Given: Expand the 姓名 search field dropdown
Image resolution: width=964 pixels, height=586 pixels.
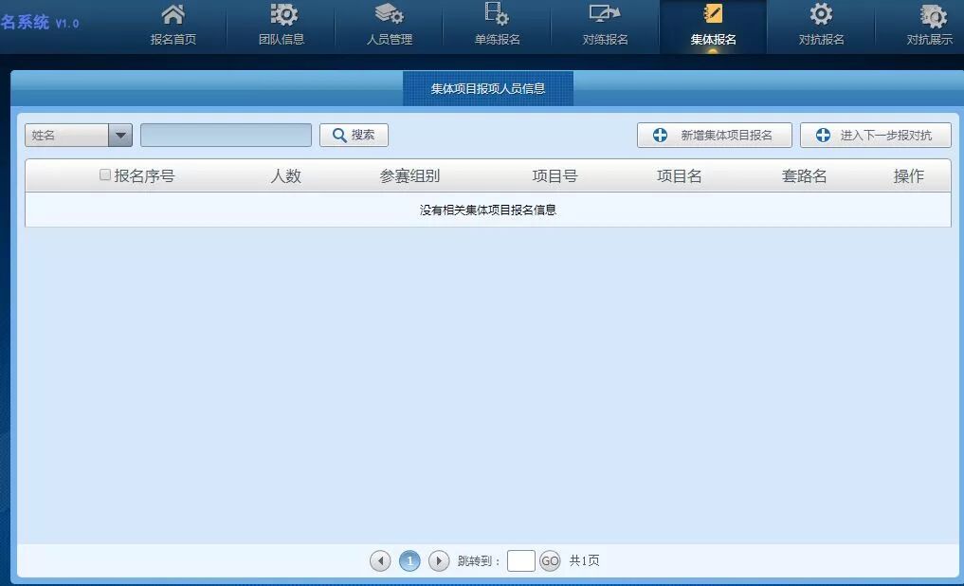Looking at the screenshot, I should [120, 136].
